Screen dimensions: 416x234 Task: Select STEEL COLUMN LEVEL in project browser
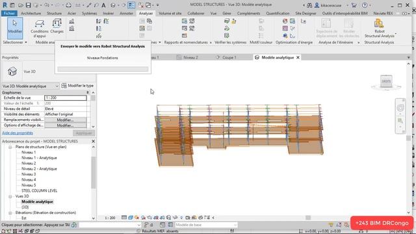tap(39, 190)
